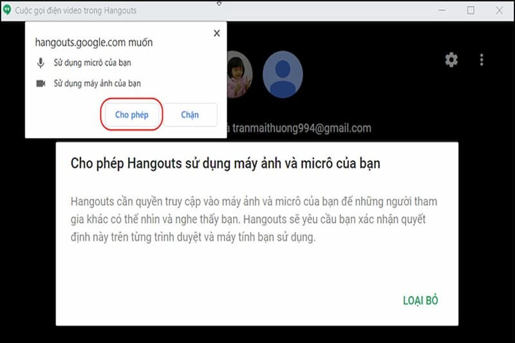515x343 pixels.
Task: Click the microphone icon in permission popup
Action: click(41, 62)
